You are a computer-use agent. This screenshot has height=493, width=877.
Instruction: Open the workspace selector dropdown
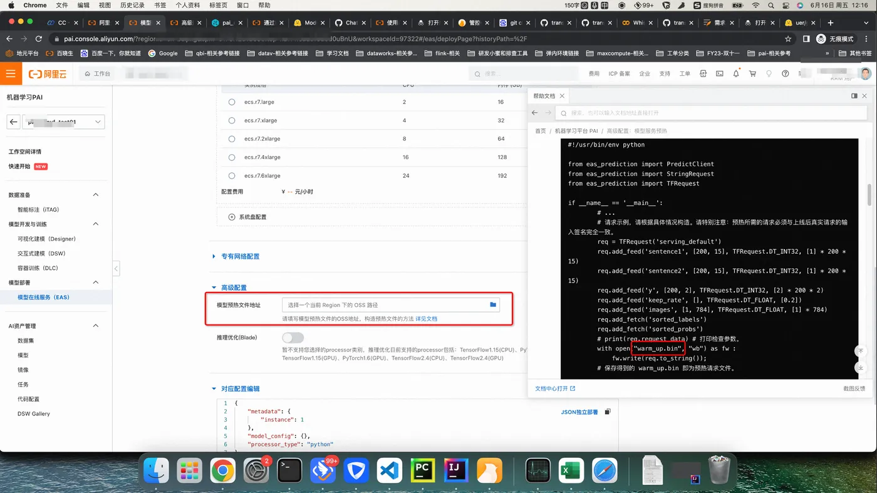point(63,122)
